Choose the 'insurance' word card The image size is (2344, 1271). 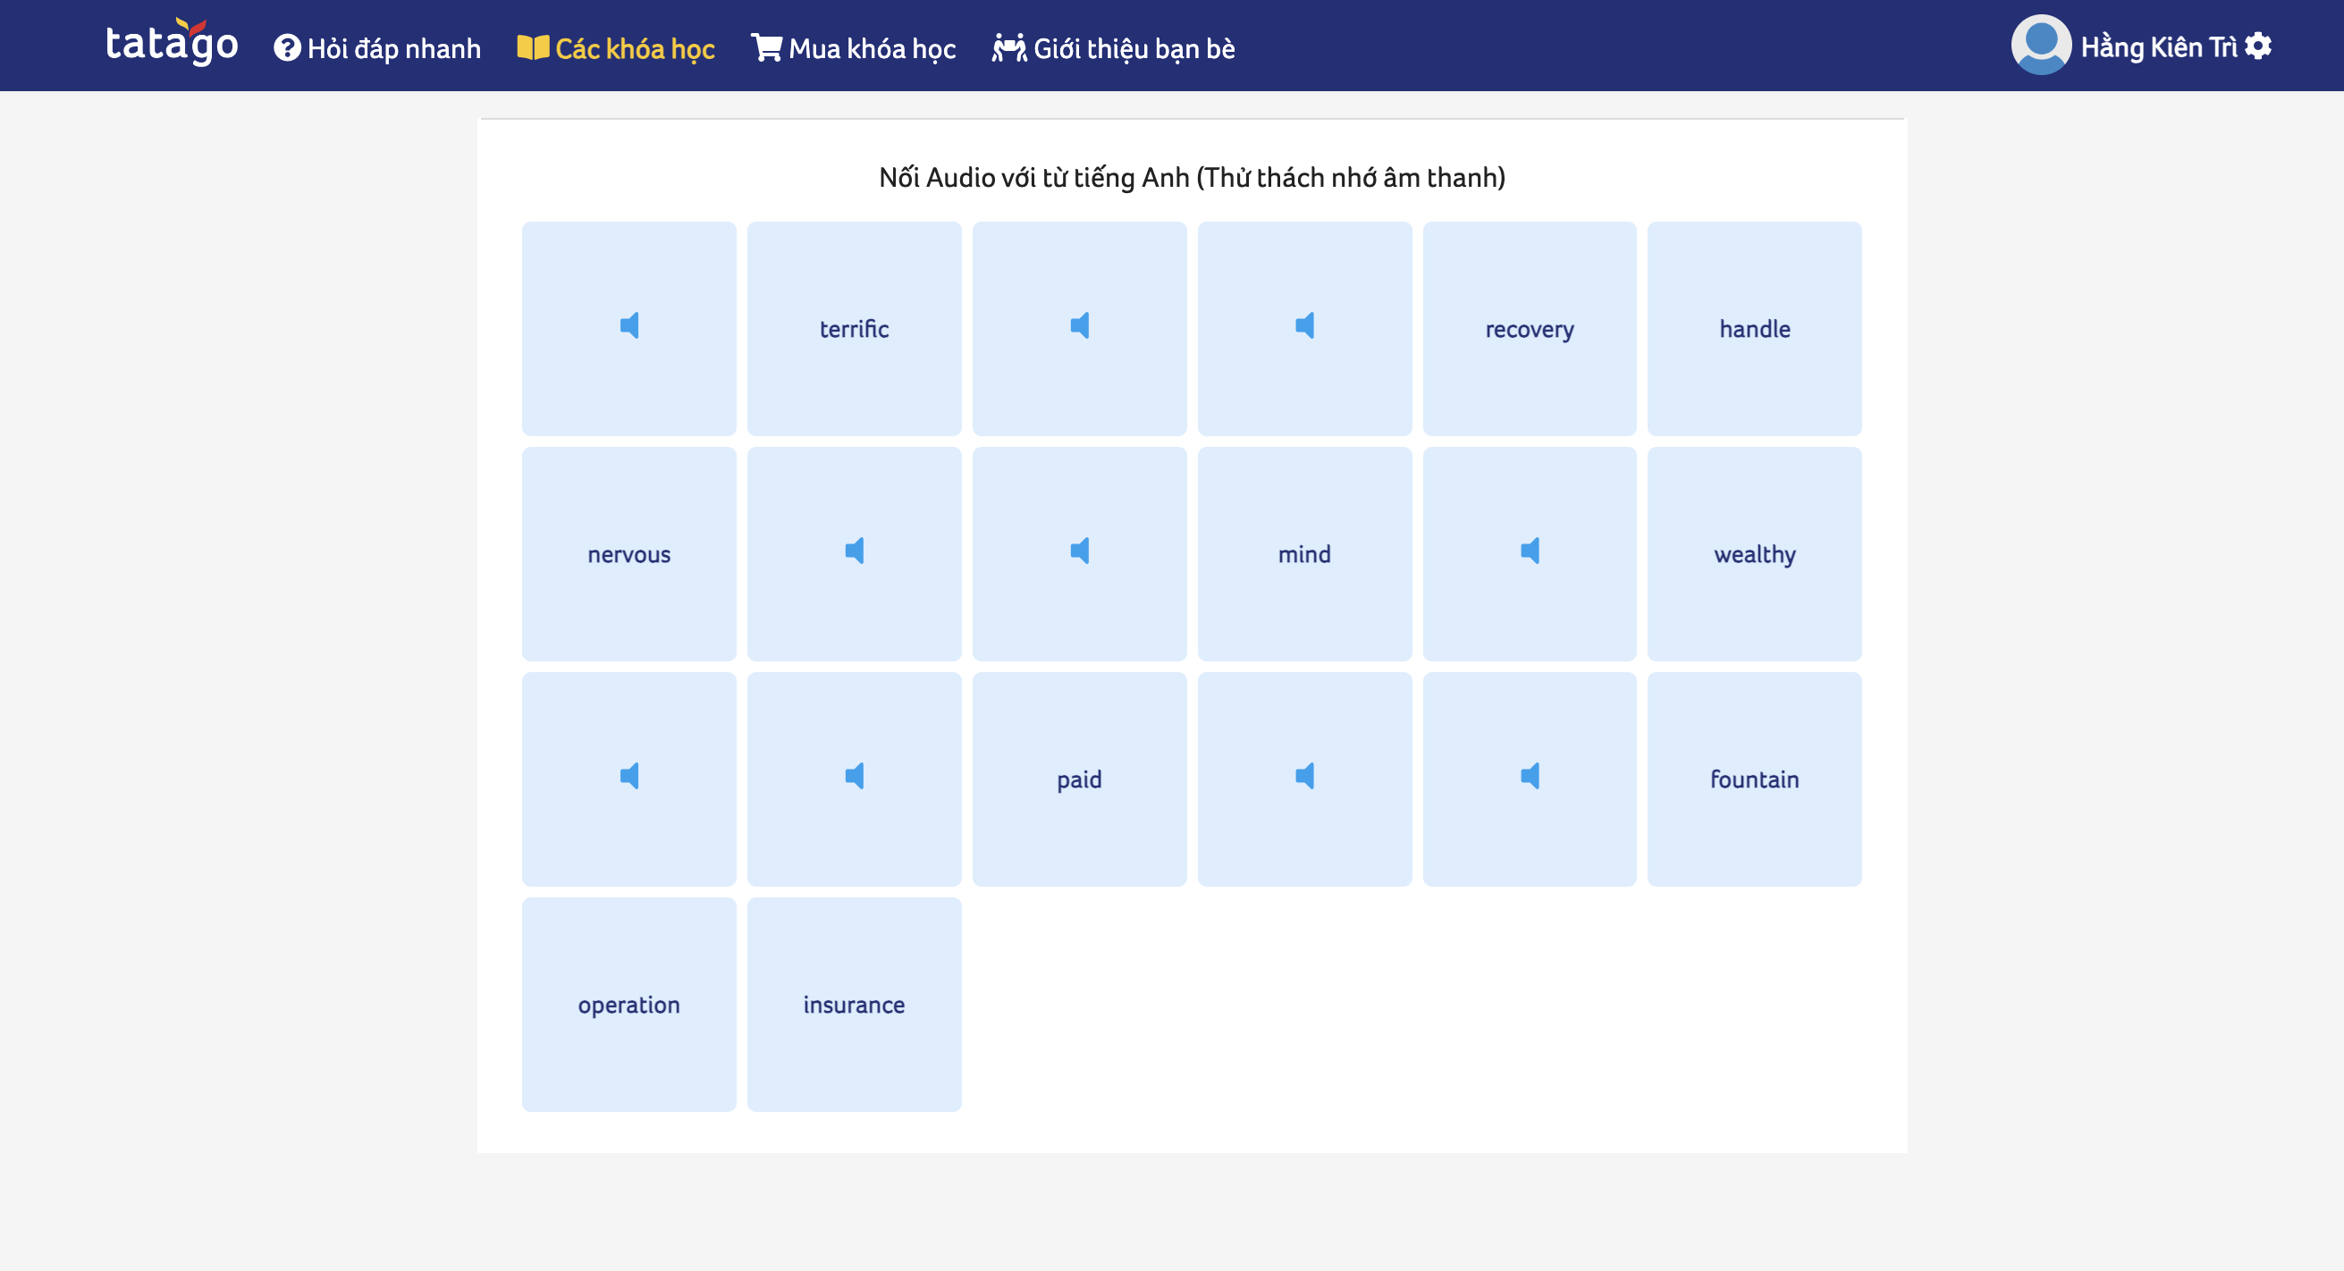pyautogui.click(x=854, y=1004)
